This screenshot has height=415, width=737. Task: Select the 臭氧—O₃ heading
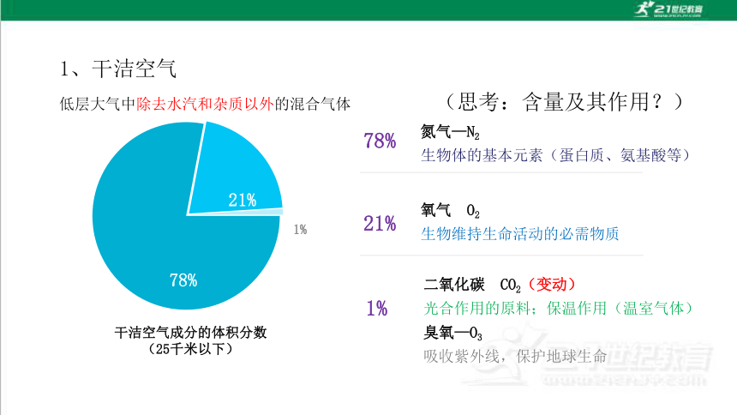pos(452,333)
